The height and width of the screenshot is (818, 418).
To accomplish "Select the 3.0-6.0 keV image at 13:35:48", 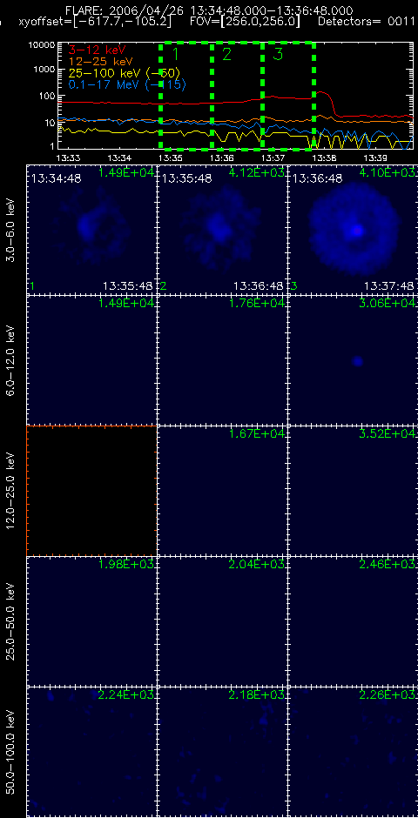I will point(222,230).
